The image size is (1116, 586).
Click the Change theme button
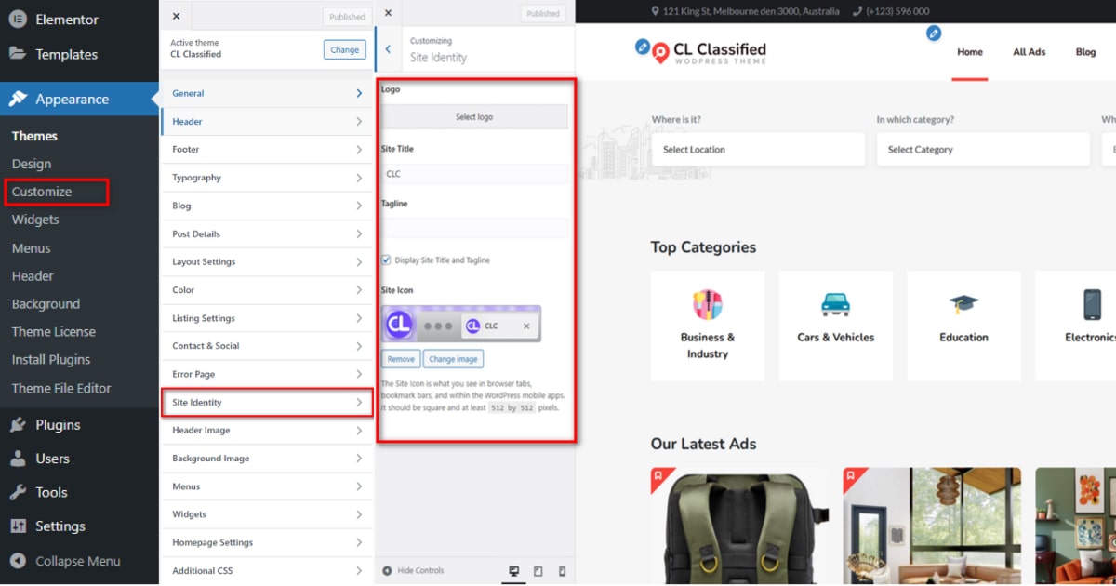345,50
